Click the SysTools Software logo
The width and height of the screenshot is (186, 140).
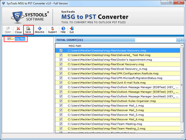click(30, 17)
